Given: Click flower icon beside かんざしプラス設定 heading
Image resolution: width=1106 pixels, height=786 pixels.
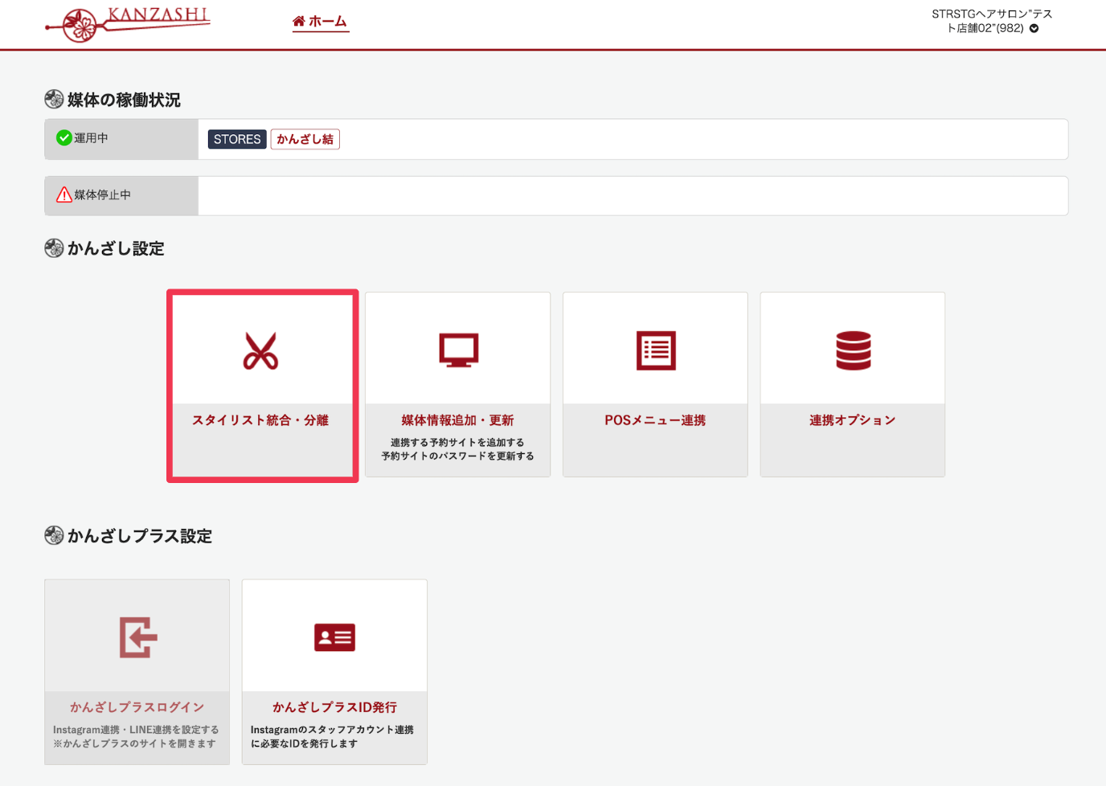Looking at the screenshot, I should pos(54,535).
